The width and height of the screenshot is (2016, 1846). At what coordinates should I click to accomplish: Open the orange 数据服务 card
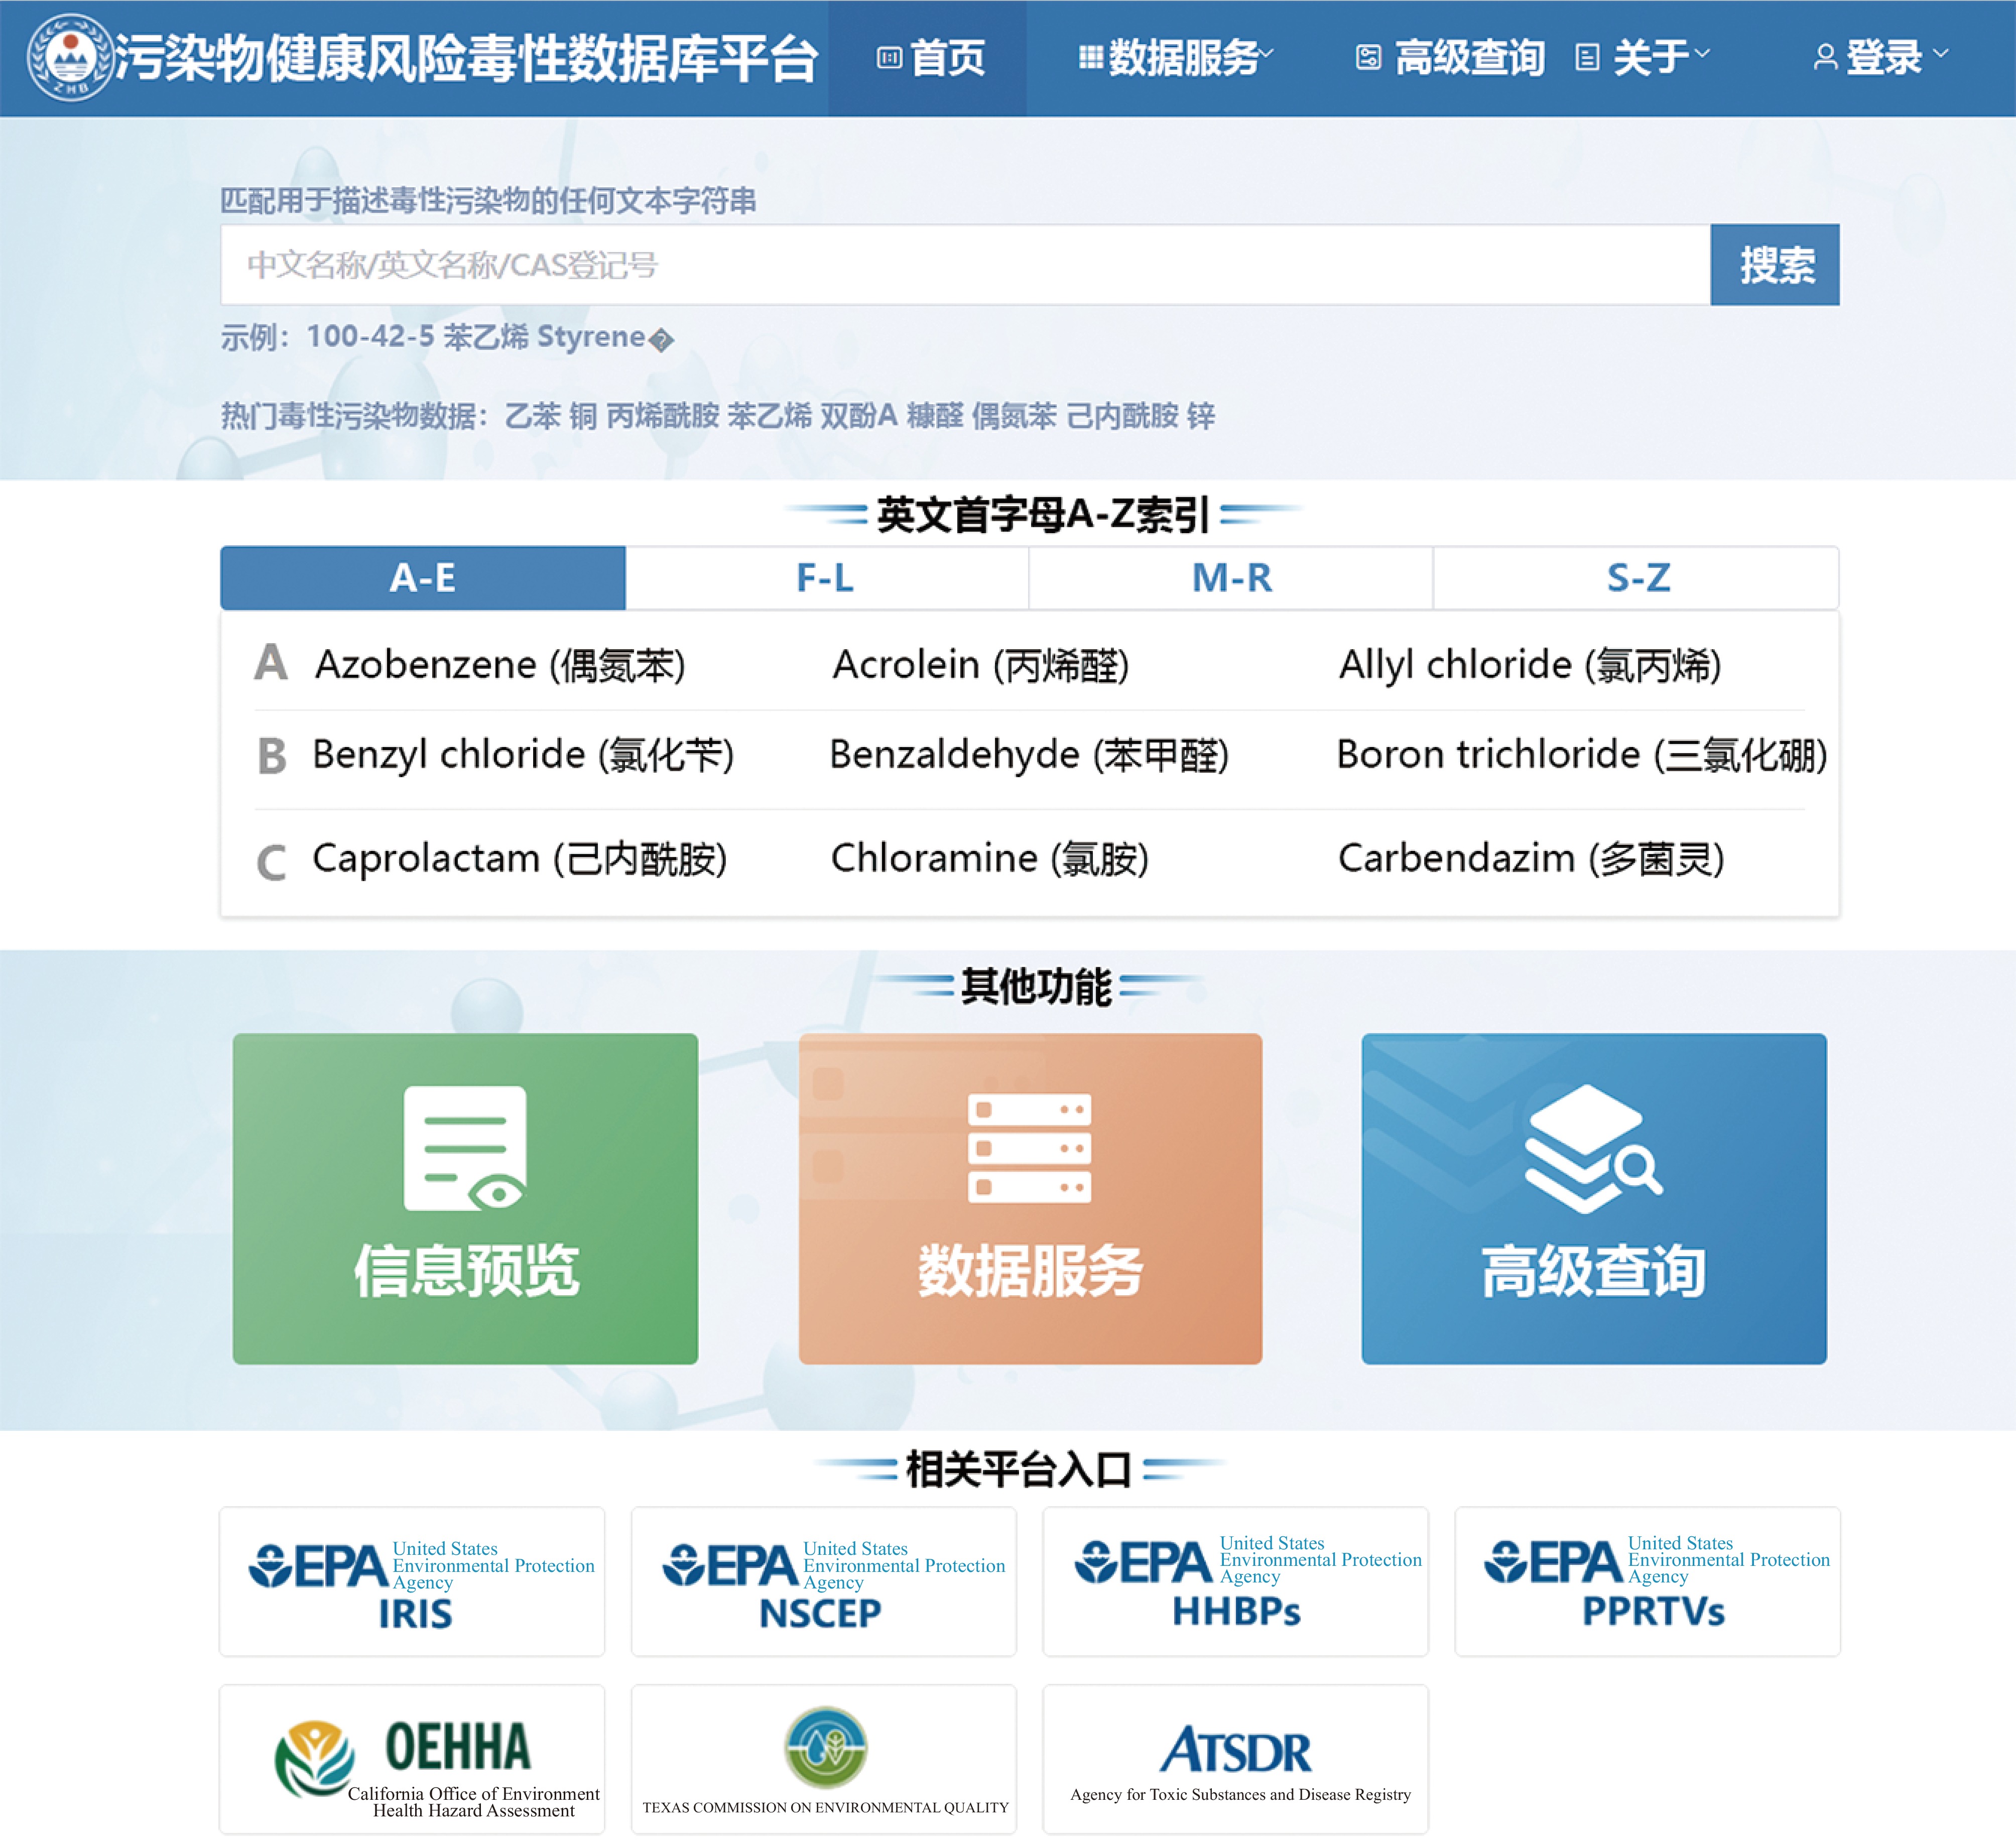pyautogui.click(x=1030, y=1198)
